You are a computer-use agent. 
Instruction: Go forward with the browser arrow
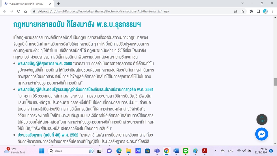point(12,11)
